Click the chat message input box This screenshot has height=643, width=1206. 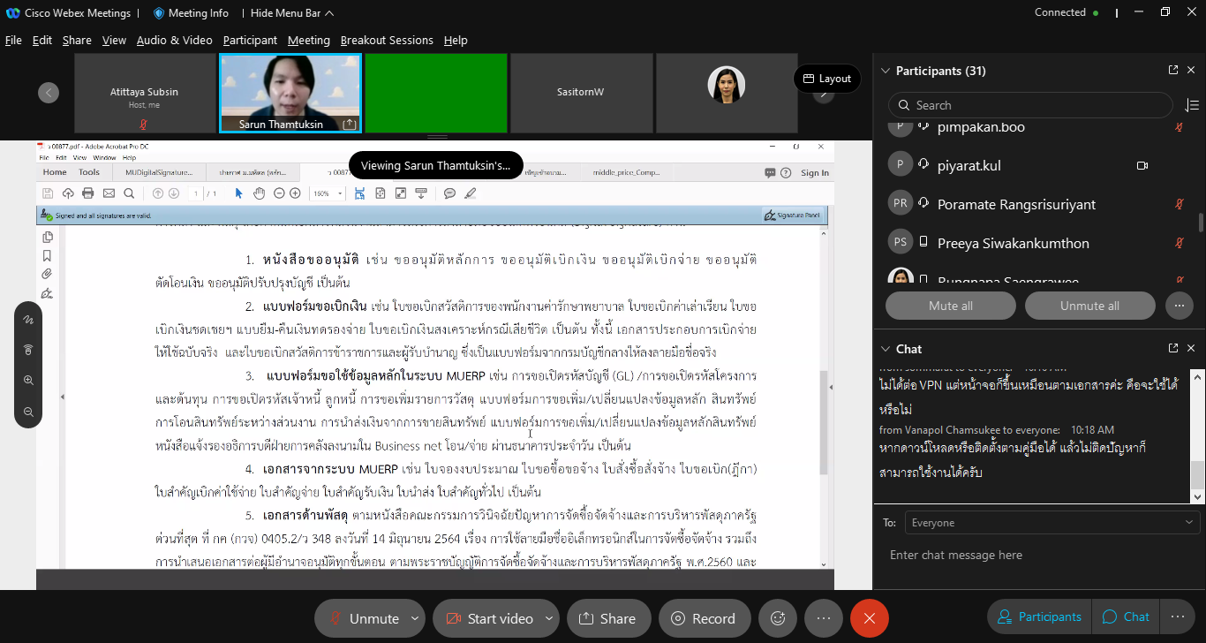pos(1038,556)
